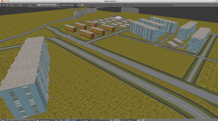218x121 pixels.
Task: Toggle the 3D manipulator widget on or off
Action: click(x=71, y=120)
